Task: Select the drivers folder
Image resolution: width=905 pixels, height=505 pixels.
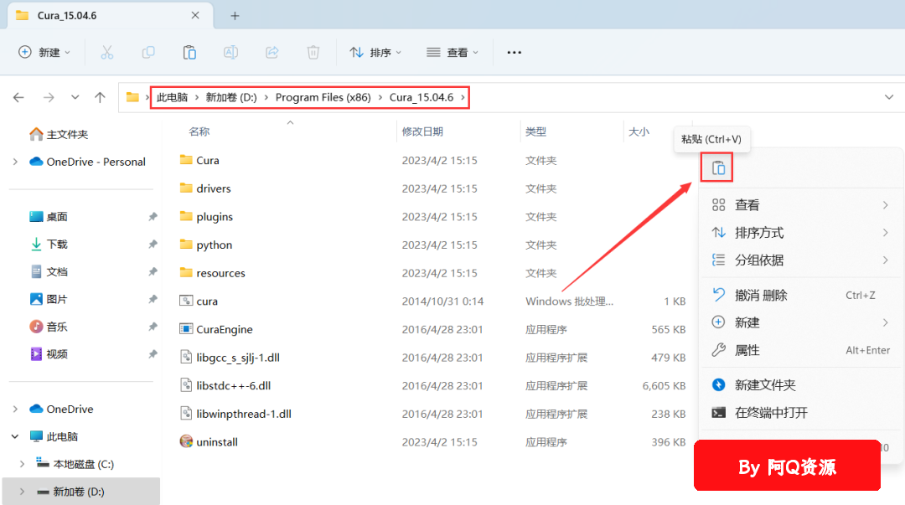Action: (x=205, y=188)
